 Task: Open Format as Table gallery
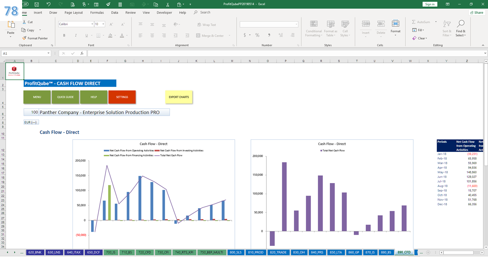[x=331, y=29]
